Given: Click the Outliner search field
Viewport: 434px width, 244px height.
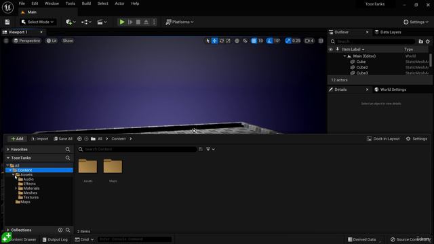Looking at the screenshot, I should [x=372, y=41].
